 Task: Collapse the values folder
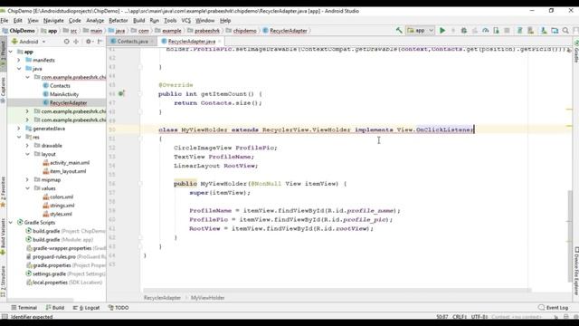[27, 188]
